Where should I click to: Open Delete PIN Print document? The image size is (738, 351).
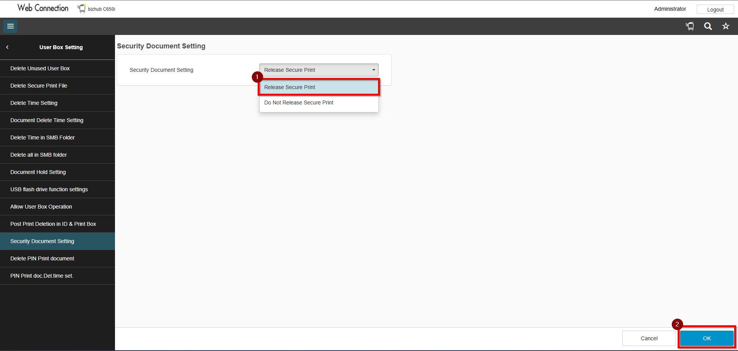click(42, 258)
